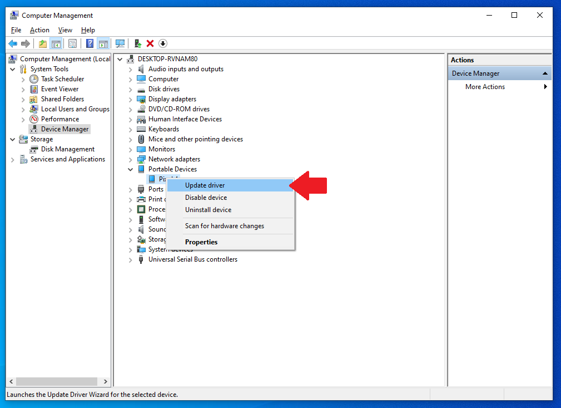Viewport: 561px width, 408px height.
Task: Toggle Show/Hide Console Tree toolbar button
Action: (56, 43)
